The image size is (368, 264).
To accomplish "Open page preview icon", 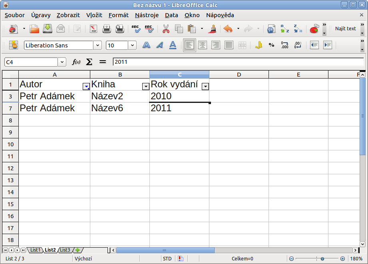I will (x=120, y=29).
